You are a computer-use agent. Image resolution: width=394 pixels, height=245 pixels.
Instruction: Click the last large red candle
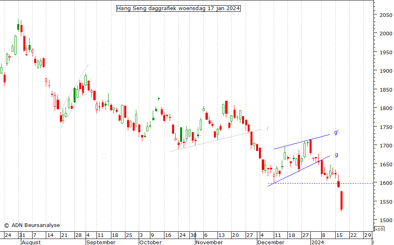pos(341,200)
